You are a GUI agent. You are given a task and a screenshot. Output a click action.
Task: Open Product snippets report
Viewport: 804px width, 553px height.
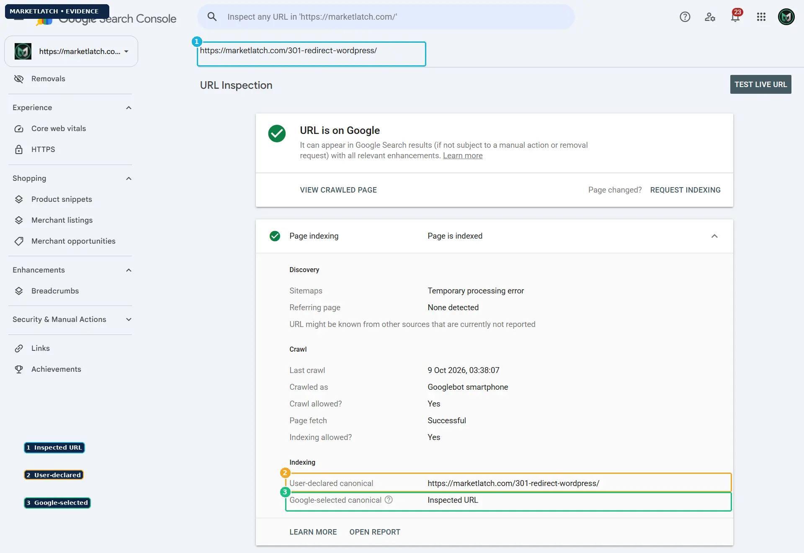tap(62, 199)
